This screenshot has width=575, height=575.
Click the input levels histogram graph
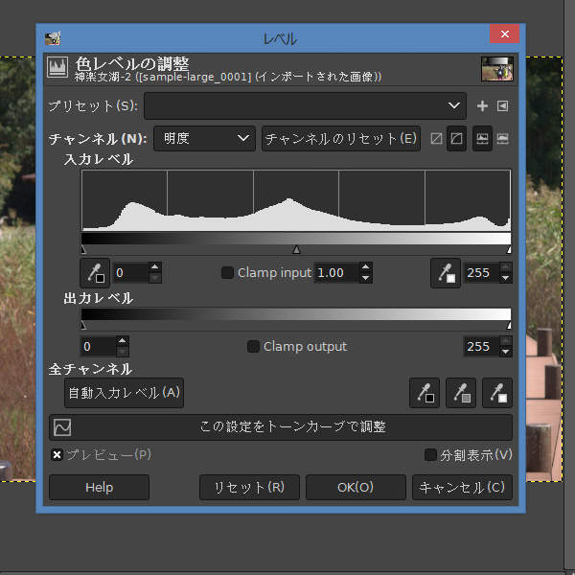pos(296,200)
